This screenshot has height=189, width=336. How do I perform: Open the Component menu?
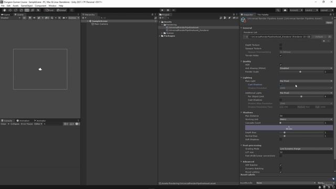(x=40, y=6)
